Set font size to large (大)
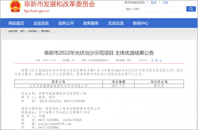The height and width of the screenshot is (130, 198). click(152, 60)
